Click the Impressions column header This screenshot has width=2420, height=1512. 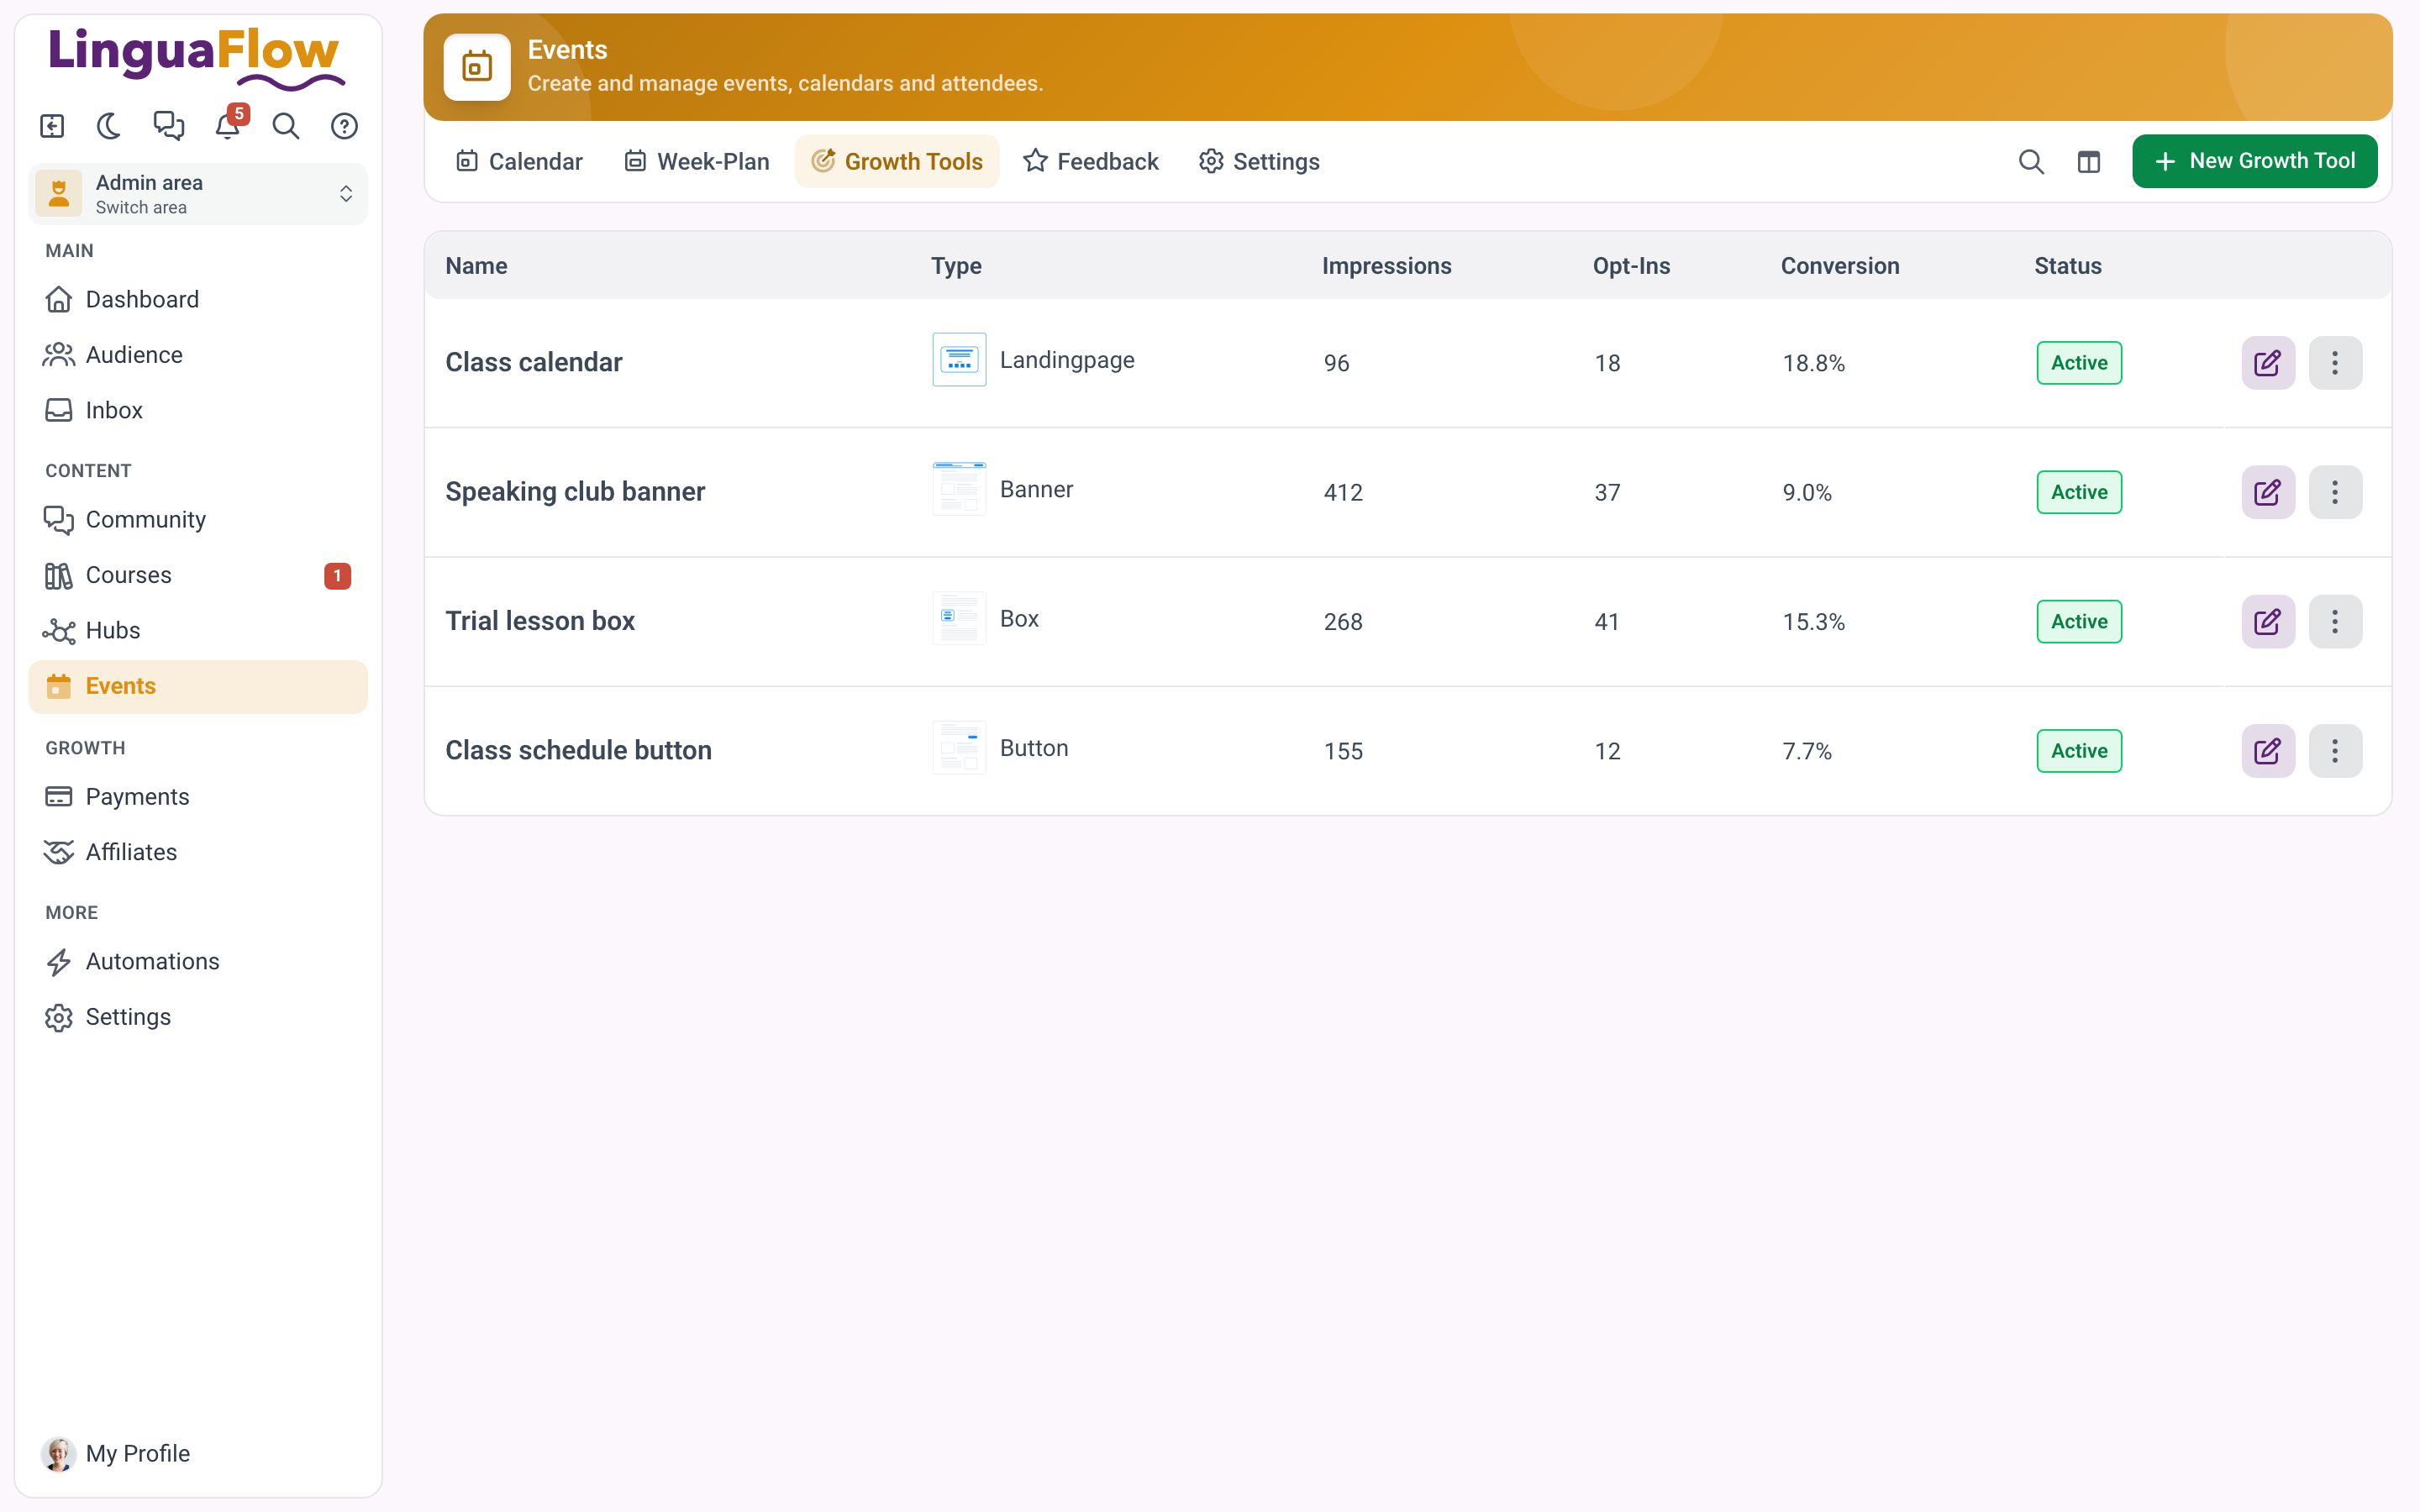[x=1386, y=266]
